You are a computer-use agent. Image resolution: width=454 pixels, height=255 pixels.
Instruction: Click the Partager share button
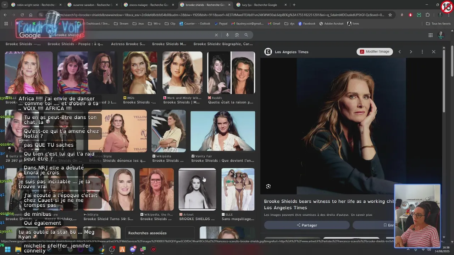click(307, 225)
